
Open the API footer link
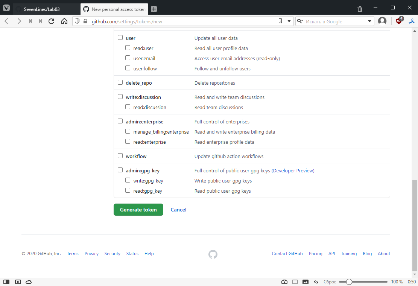(331, 254)
